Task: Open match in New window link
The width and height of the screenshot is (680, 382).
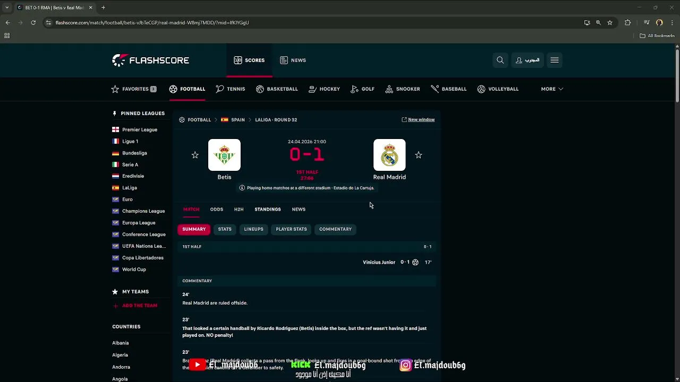Action: [418, 120]
